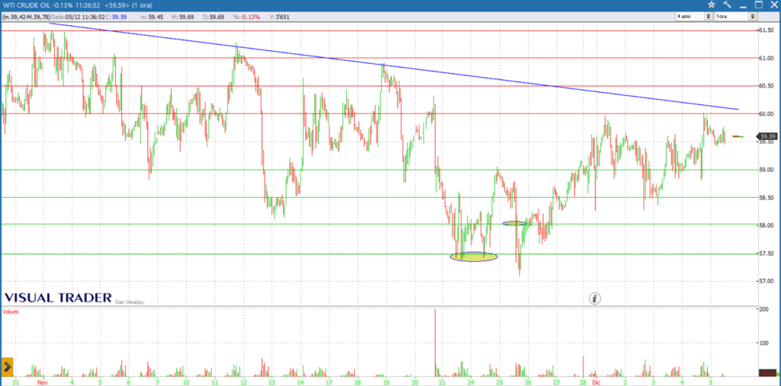
Task: Click the 57.50 price axis label
Action: tap(766, 254)
